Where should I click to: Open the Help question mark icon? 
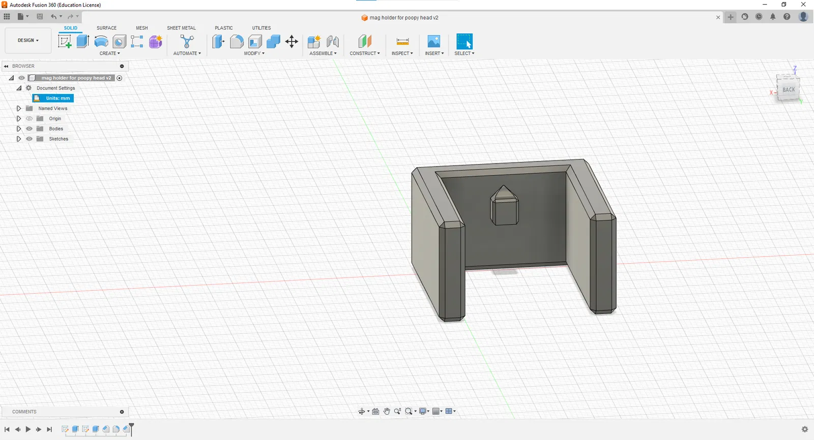coord(787,17)
